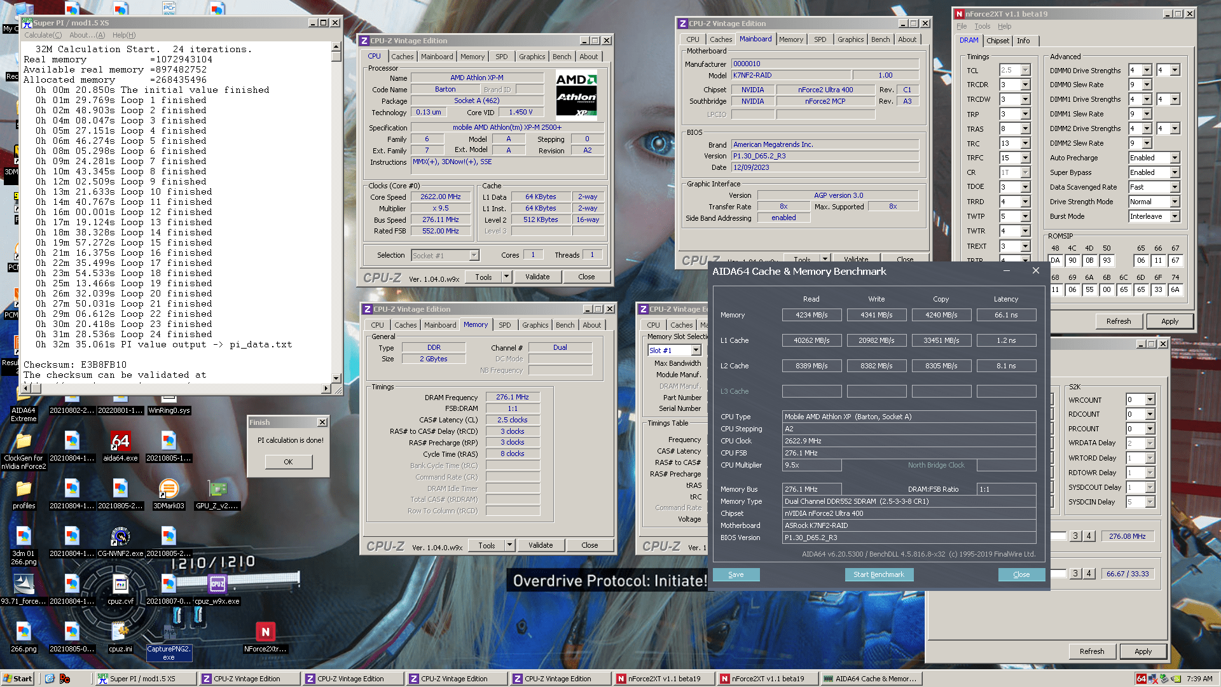Click the AIDA64 system tray icon
Viewport: 1221px width, 687px height.
click(x=1142, y=679)
